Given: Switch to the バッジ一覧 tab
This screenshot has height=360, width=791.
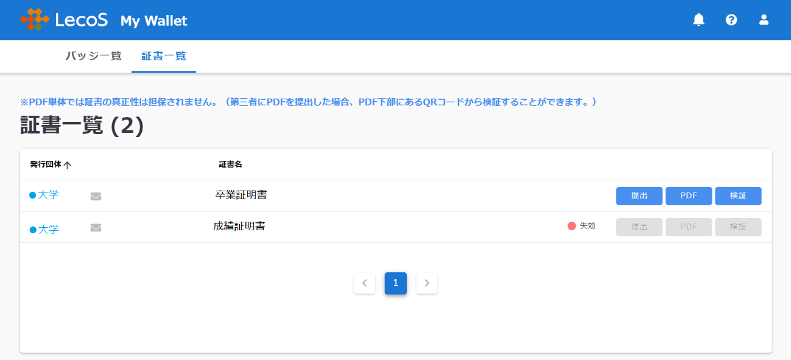Looking at the screenshot, I should tap(94, 56).
